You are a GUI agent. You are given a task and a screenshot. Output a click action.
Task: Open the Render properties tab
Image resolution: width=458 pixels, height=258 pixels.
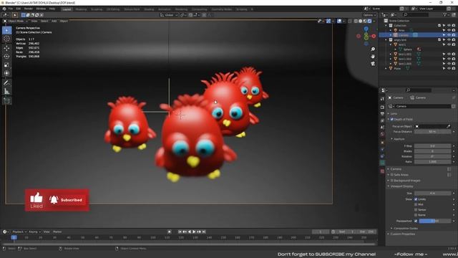(x=382, y=107)
